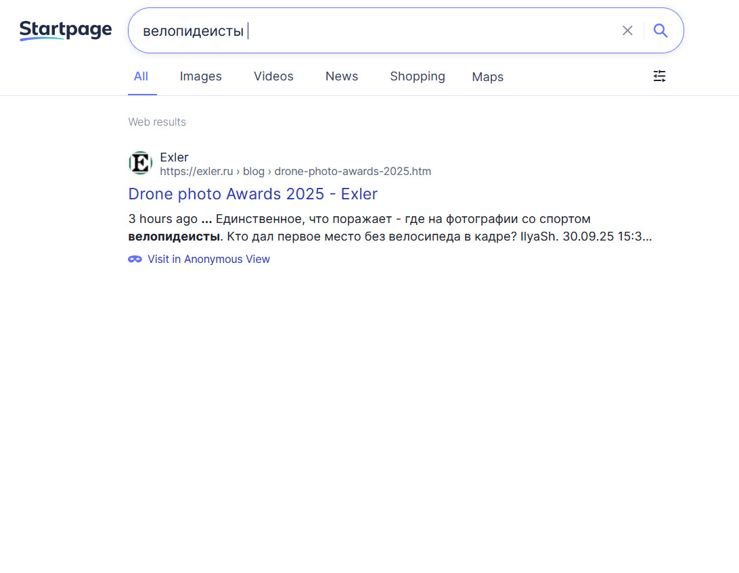Open the 'Drone photo Awards 2025 - Exler' result
Image resolution: width=739 pixels, height=573 pixels.
tap(252, 194)
